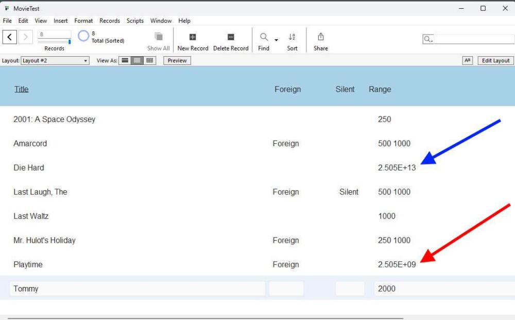515x320 pixels.
Task: Click the formatting bar Aa icon
Action: click(x=468, y=60)
